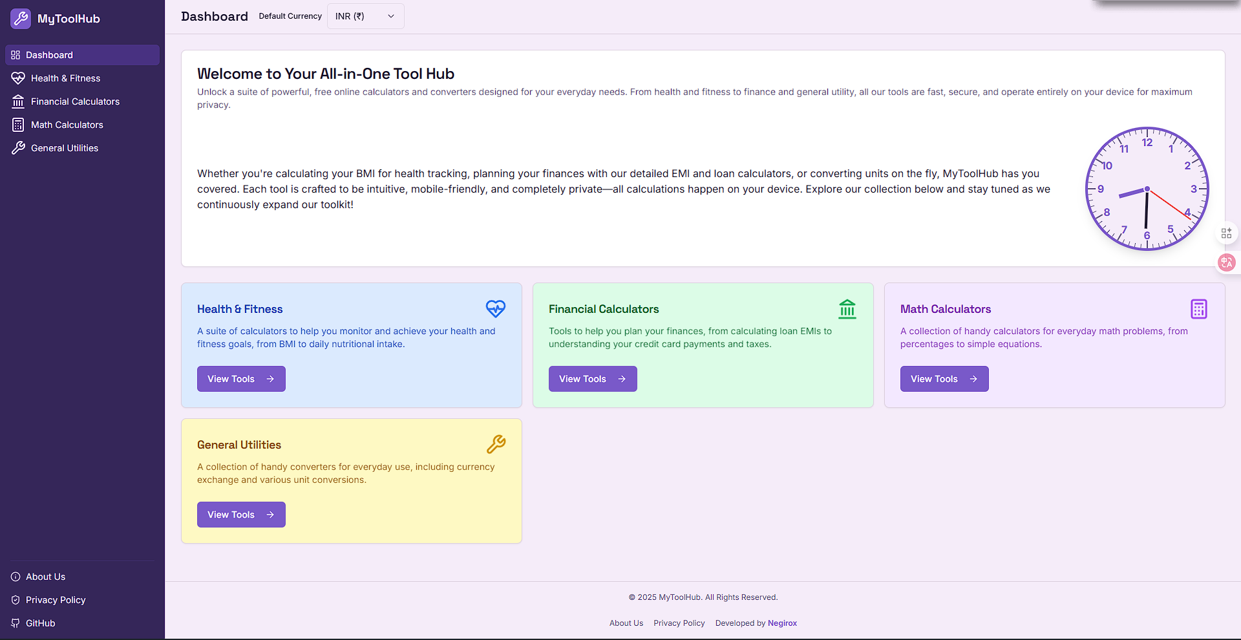
Task: Open Privacy Policy in sidebar
Action: [82, 600]
